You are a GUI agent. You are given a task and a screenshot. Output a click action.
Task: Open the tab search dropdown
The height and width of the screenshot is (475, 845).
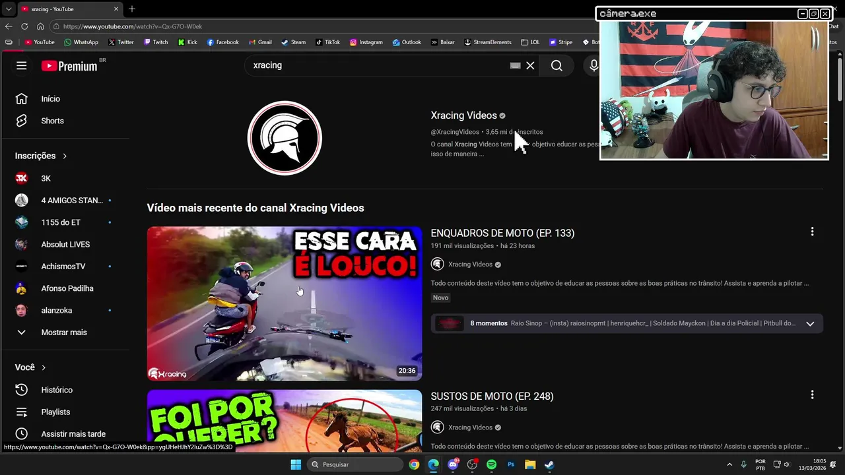8,9
